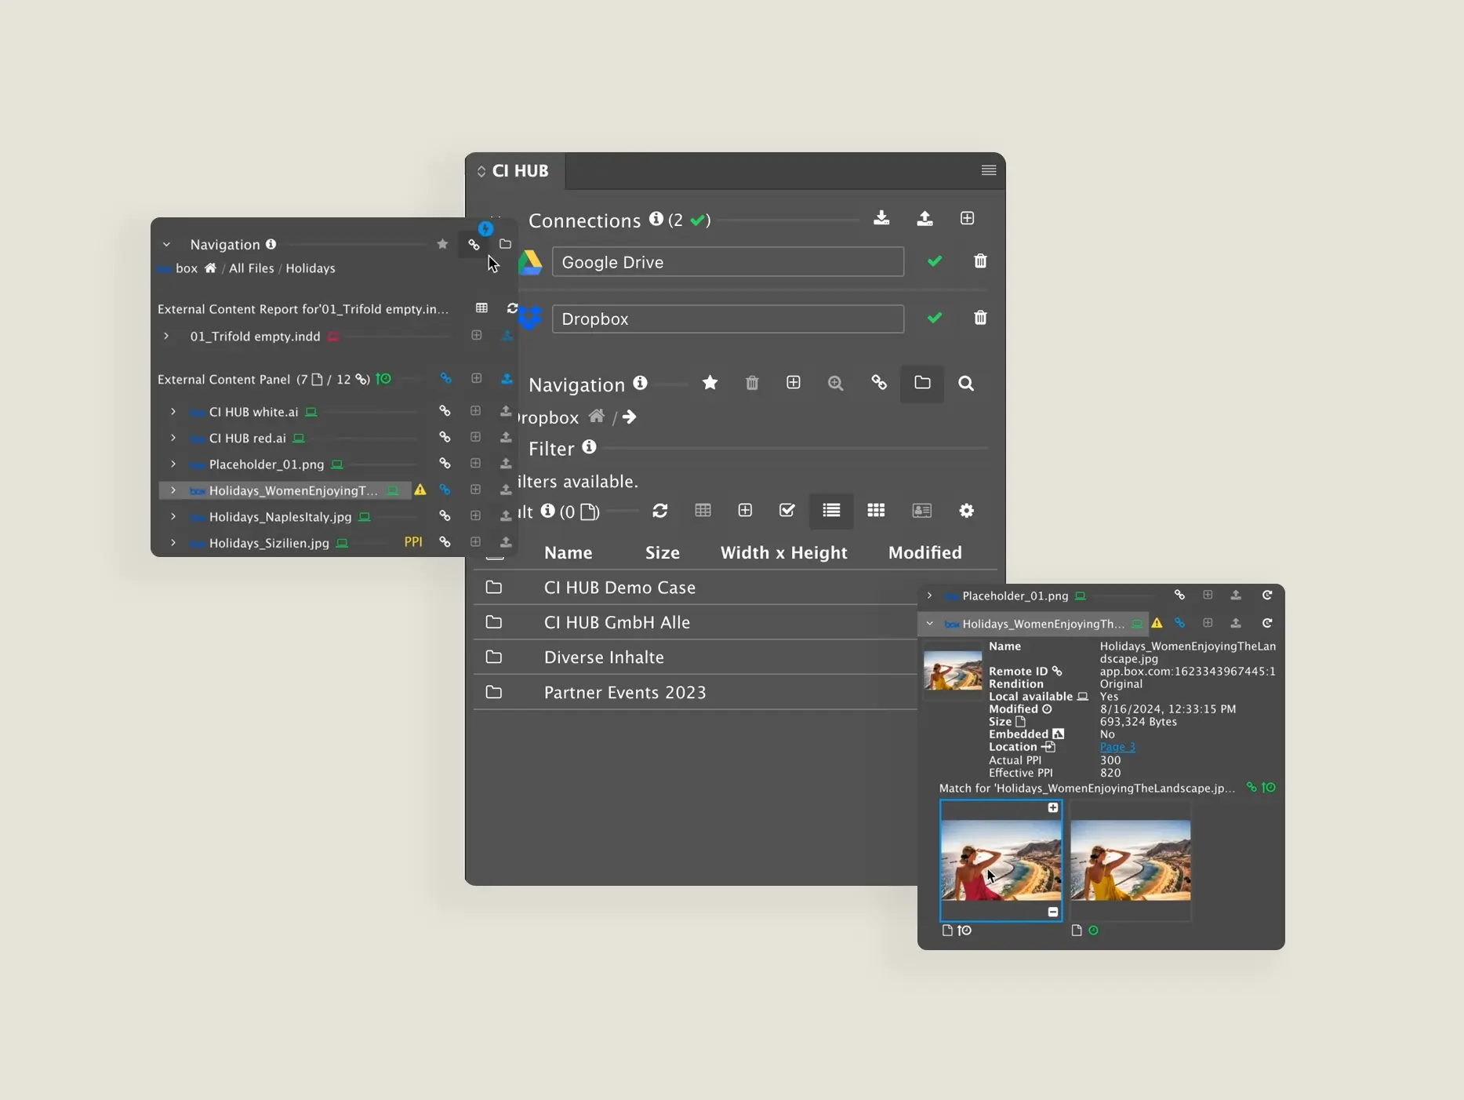Click the star icon in left Navigation panel
The height and width of the screenshot is (1100, 1464).
tap(442, 244)
